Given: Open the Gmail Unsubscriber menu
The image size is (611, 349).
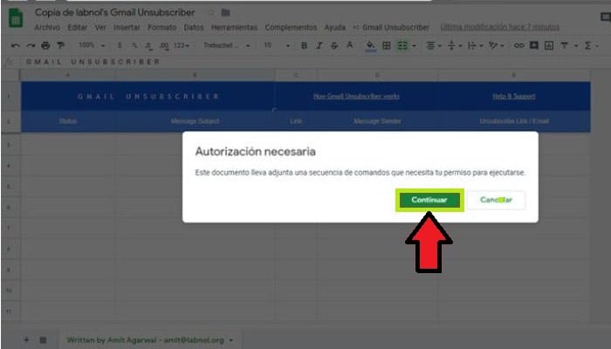Looking at the screenshot, I should [x=395, y=27].
